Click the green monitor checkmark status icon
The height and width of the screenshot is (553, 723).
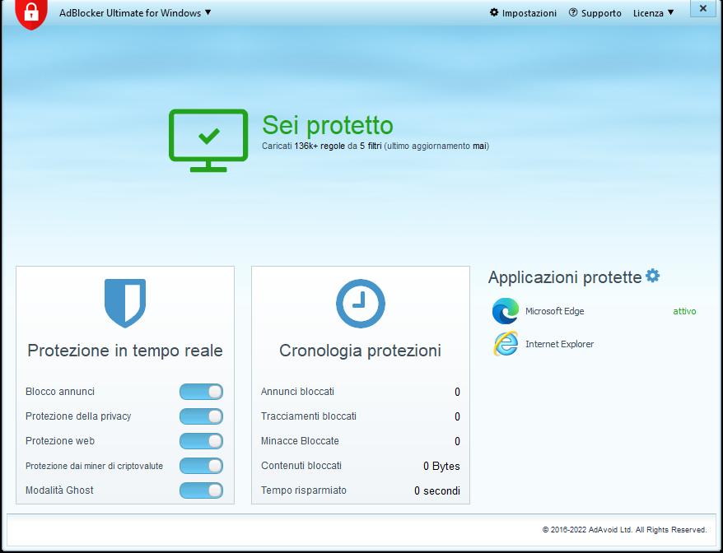(208, 141)
